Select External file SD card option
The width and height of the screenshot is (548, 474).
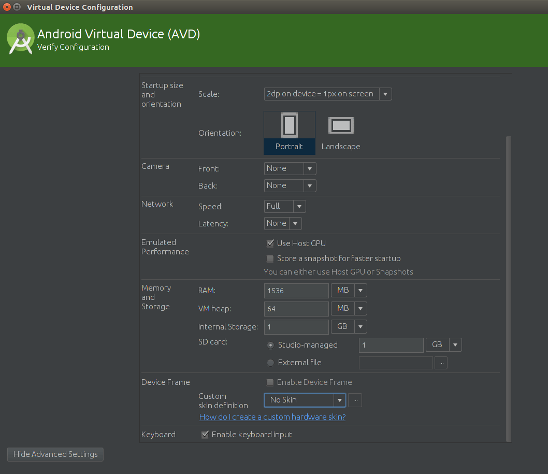click(x=270, y=363)
